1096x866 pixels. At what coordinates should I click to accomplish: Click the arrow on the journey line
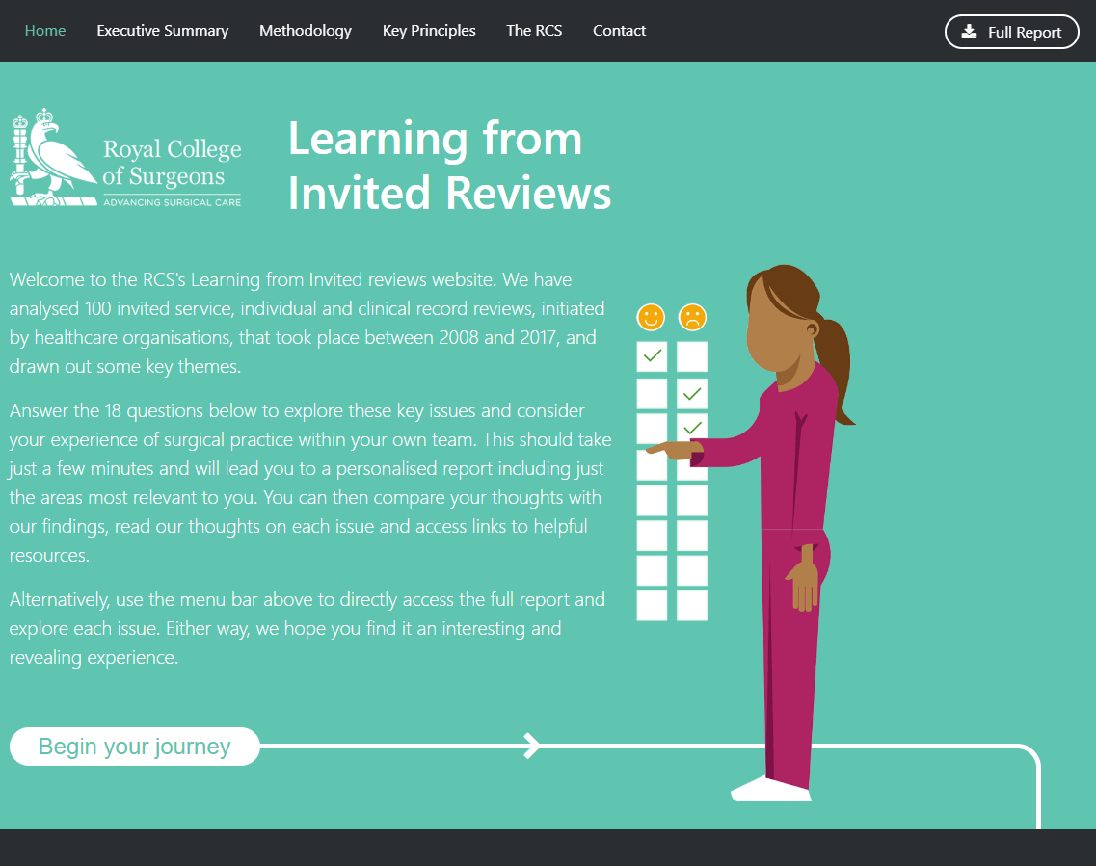tap(530, 745)
